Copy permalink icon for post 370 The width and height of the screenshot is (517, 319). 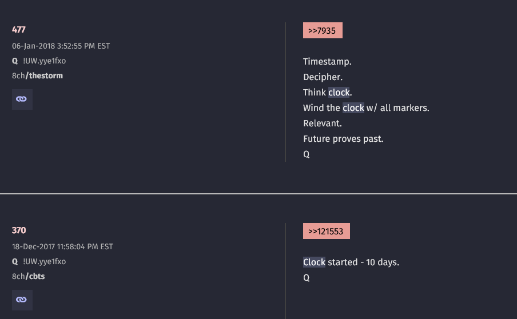22,300
